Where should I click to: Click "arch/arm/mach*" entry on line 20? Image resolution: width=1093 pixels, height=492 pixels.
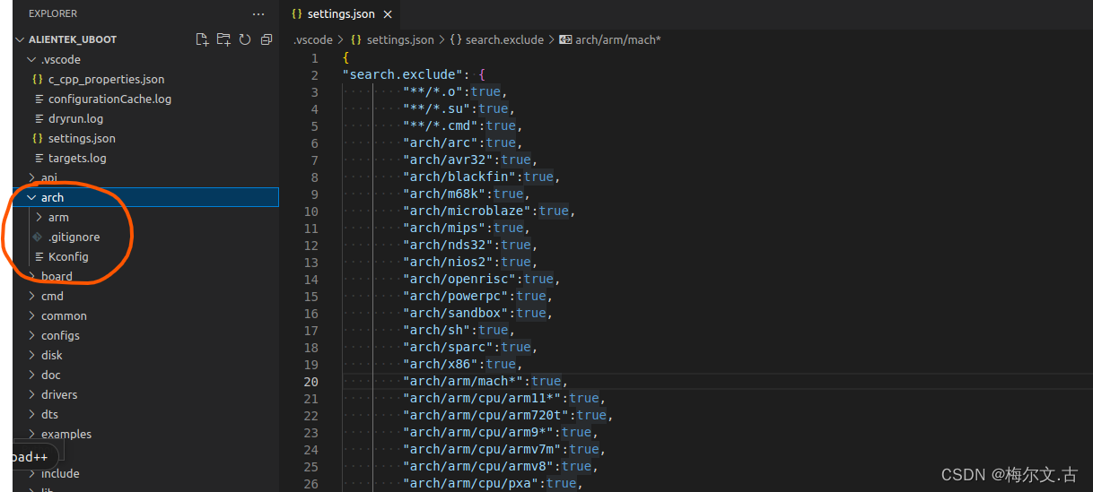463,381
